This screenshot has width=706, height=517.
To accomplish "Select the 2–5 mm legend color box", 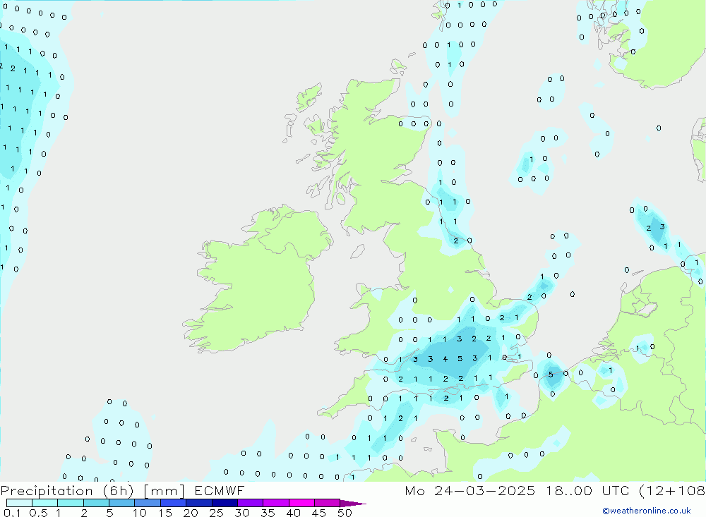I will pyautogui.click(x=96, y=503).
